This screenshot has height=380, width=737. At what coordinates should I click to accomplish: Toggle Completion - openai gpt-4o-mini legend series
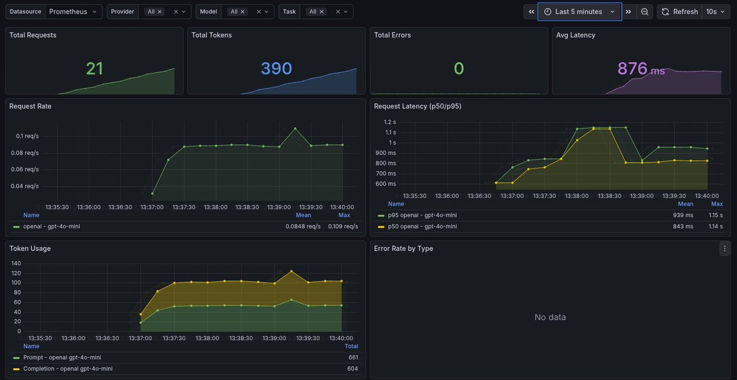click(x=68, y=369)
